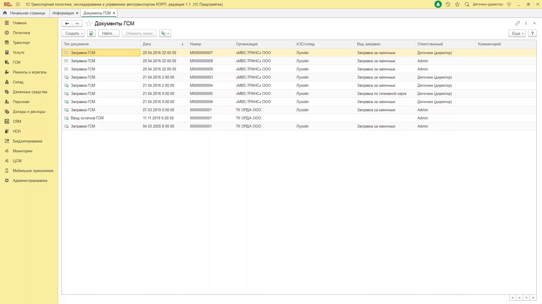542x304 pixels.
Task: Expand the Еще menu
Action: [517, 33]
